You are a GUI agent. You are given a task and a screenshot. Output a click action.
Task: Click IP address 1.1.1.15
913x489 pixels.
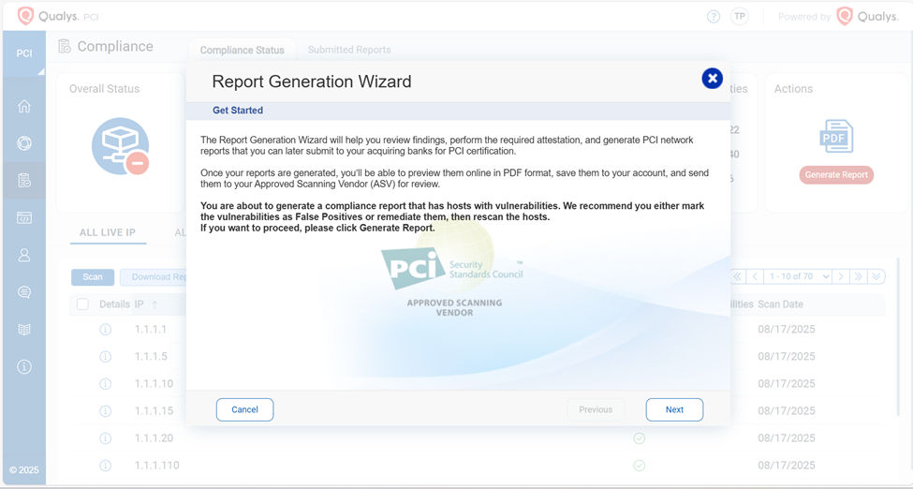154,411
